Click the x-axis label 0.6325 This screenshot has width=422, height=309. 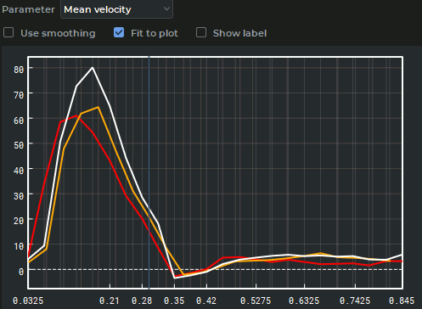click(304, 301)
